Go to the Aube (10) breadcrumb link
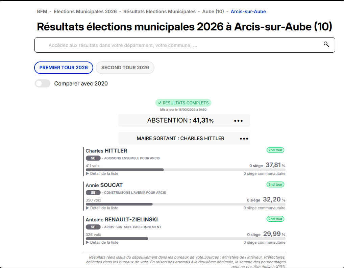344x268 pixels. (213, 11)
